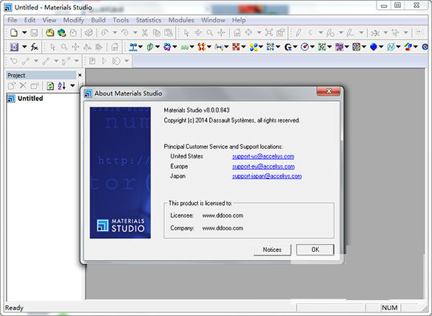Viewport: 432px width, 316px height.
Task: Open the Modify menu
Action: pos(73,20)
